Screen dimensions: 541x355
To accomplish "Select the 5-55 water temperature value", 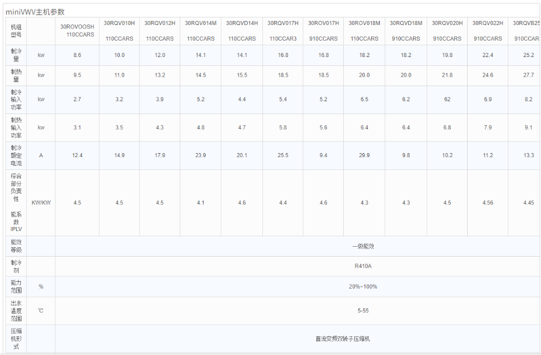I will pos(363,311).
